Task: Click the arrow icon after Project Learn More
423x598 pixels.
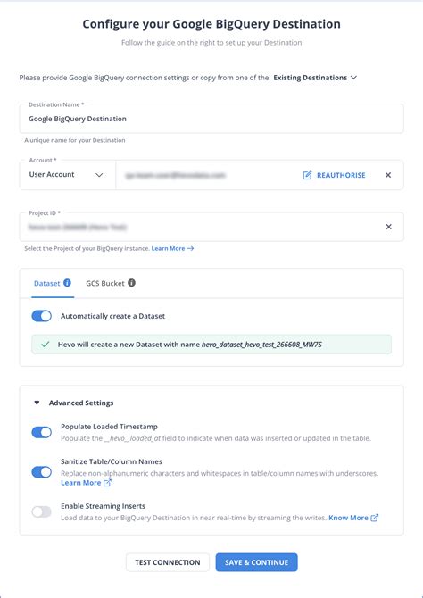Action: pos(190,249)
